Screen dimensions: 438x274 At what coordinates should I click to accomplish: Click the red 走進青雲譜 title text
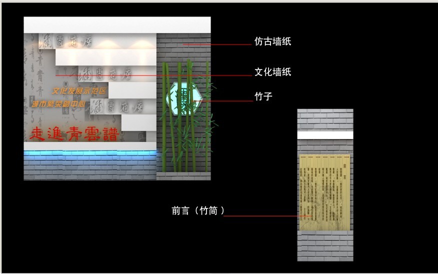click(x=73, y=133)
